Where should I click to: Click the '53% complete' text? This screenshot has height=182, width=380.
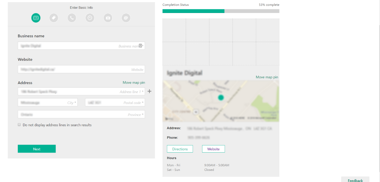coord(269,5)
